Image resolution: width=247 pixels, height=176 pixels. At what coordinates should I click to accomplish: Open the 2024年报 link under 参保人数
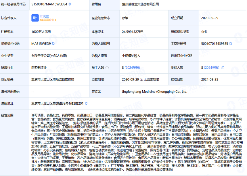click(x=212, y=68)
